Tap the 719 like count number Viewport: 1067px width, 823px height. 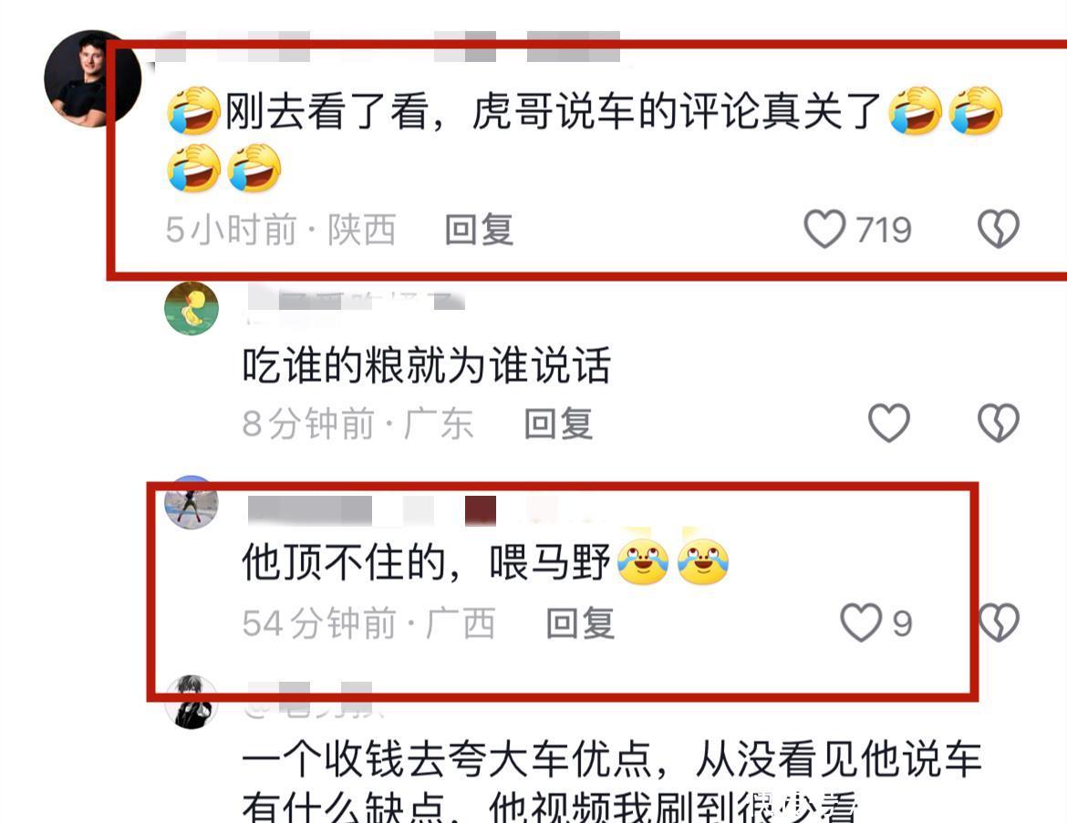(884, 230)
